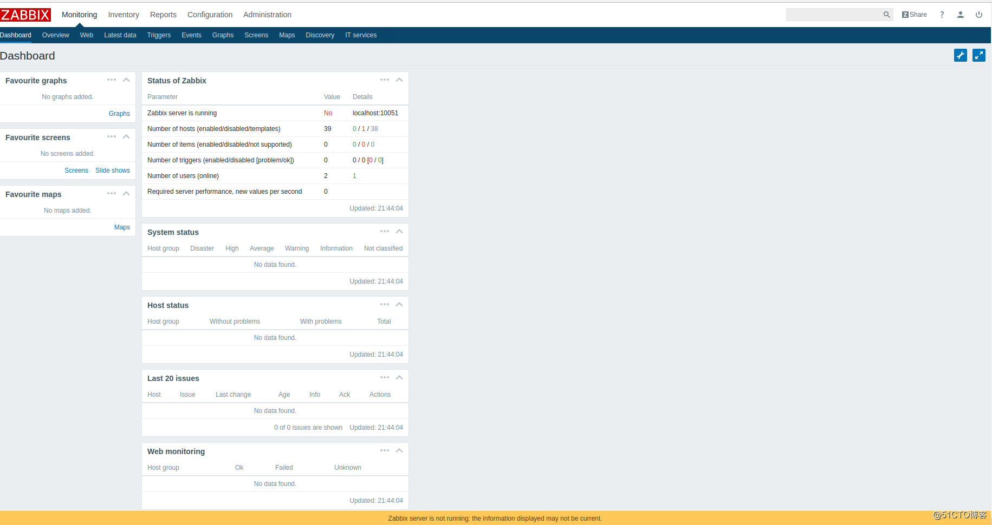The image size is (992, 525).
Task: Click '0 of 0 issues are shown' text
Action: coord(308,428)
